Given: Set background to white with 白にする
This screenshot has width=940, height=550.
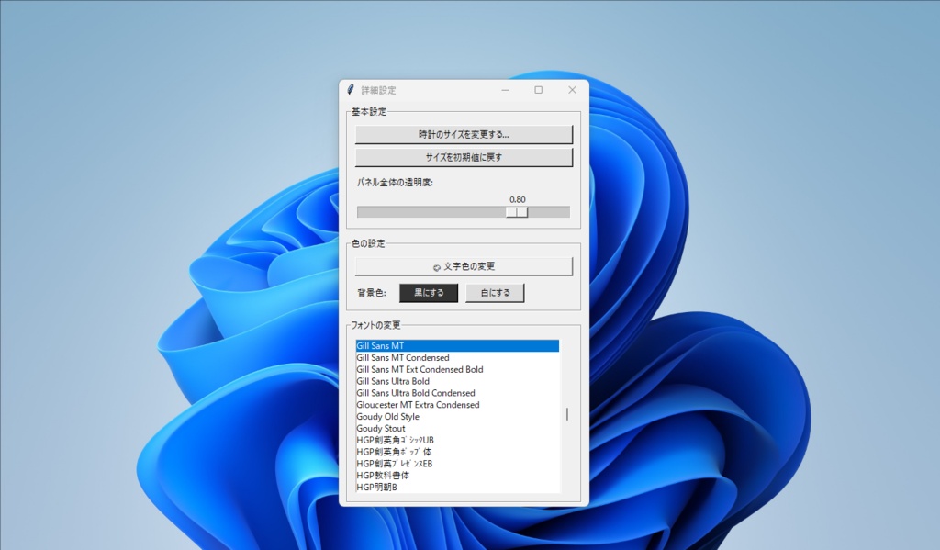Looking at the screenshot, I should pyautogui.click(x=495, y=293).
